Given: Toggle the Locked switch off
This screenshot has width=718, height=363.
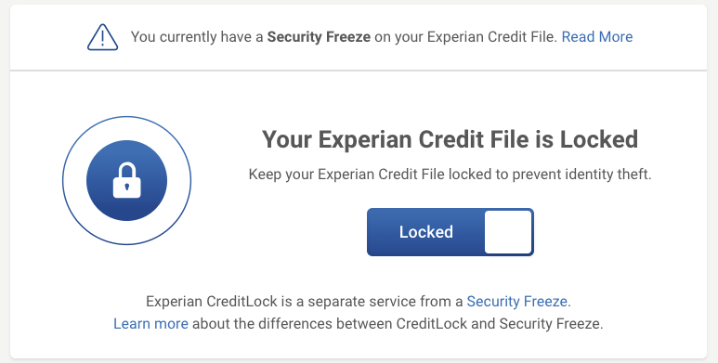Looking at the screenshot, I should (x=450, y=232).
